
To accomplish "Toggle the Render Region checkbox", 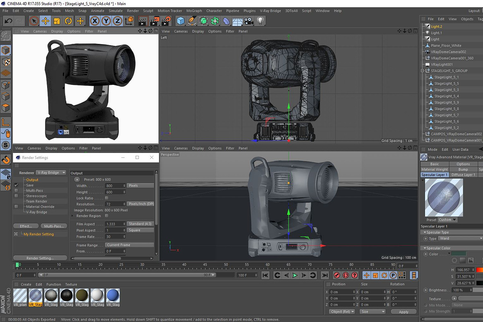I will (x=107, y=216).
